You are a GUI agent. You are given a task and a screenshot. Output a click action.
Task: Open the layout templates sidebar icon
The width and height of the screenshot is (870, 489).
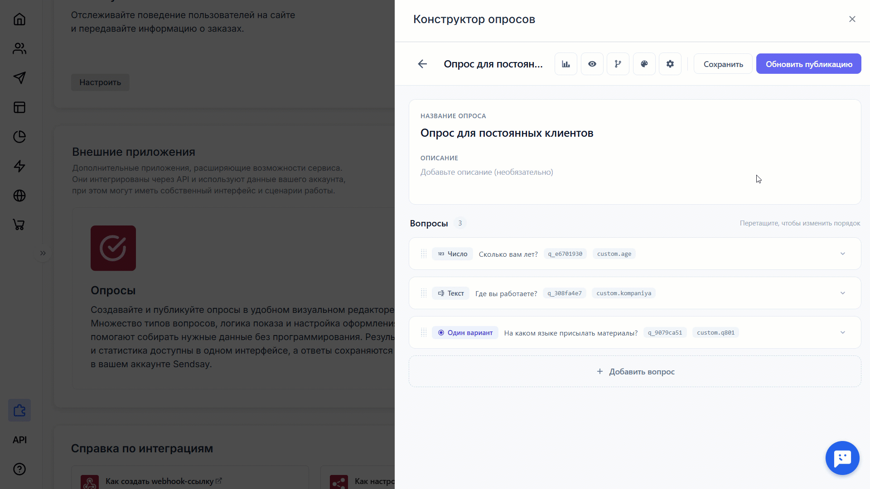pos(19,107)
